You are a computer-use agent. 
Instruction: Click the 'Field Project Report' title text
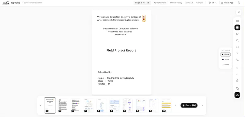[x=121, y=51]
